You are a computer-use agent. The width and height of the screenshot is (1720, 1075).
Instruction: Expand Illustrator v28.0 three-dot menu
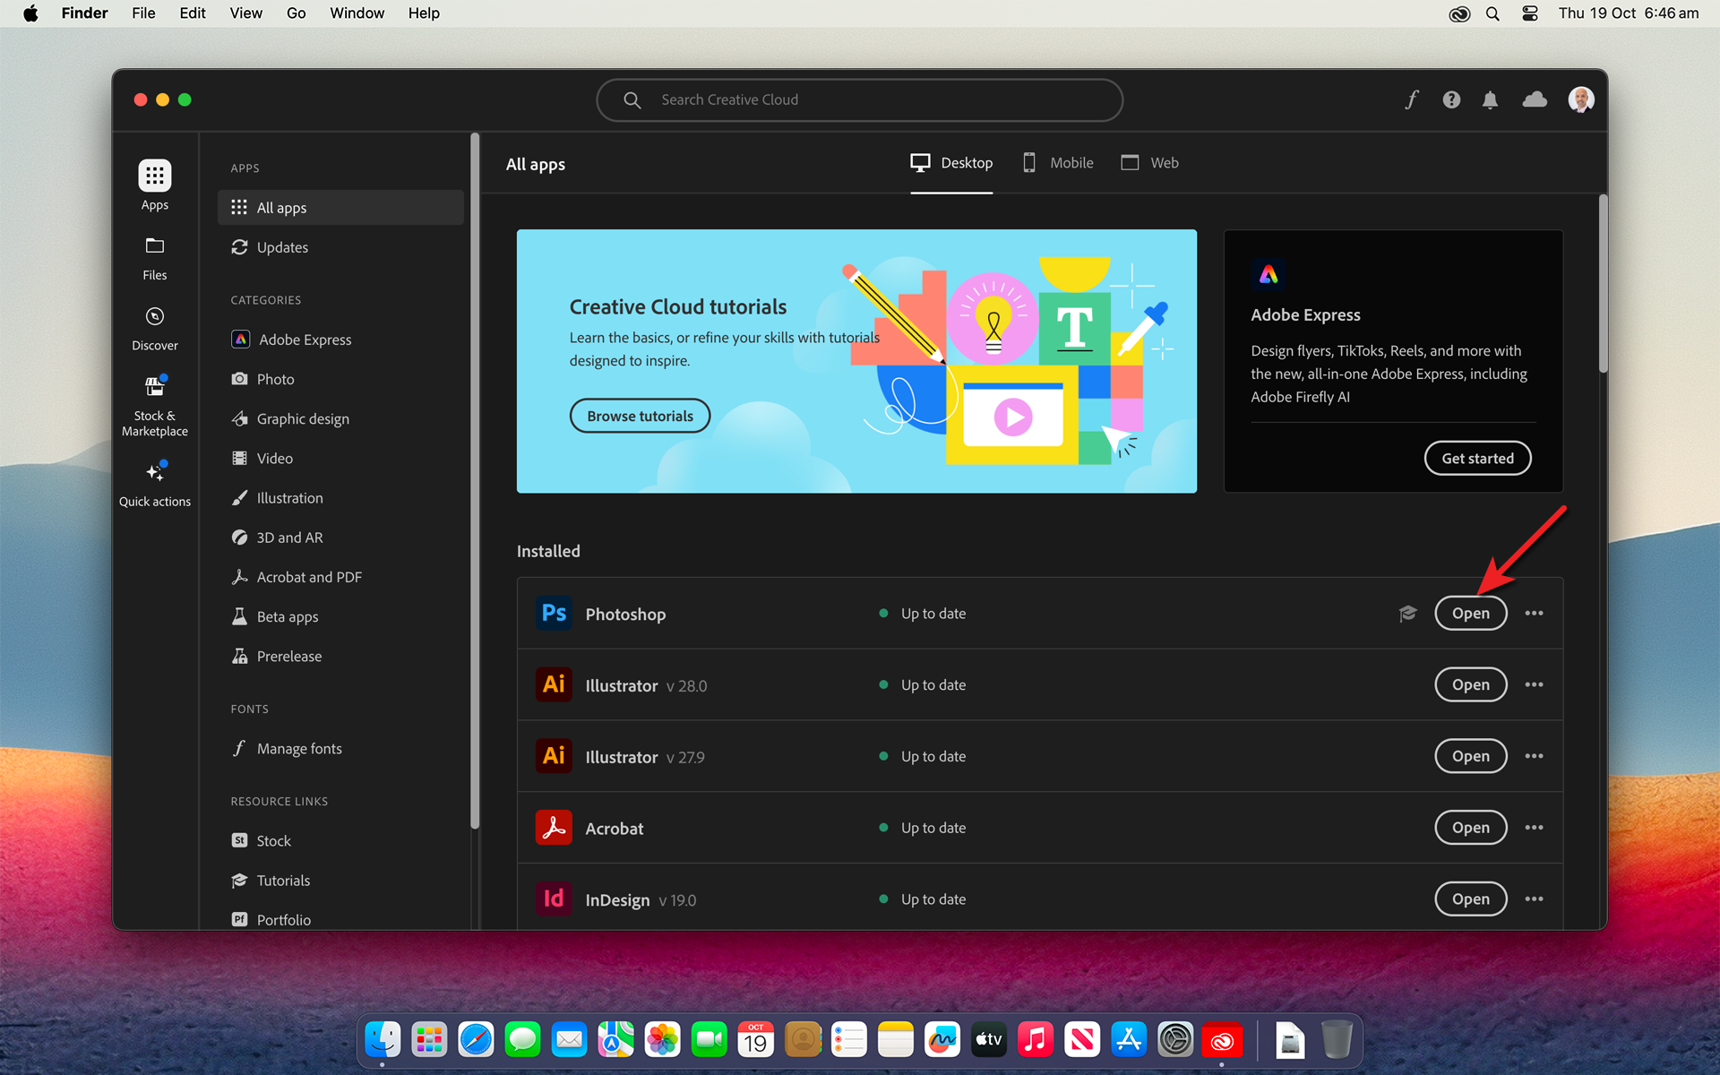[1533, 684]
